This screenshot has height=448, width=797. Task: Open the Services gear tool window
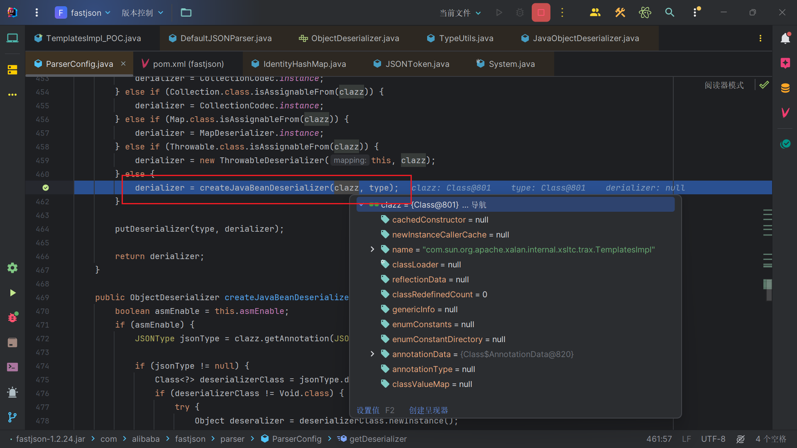12,268
